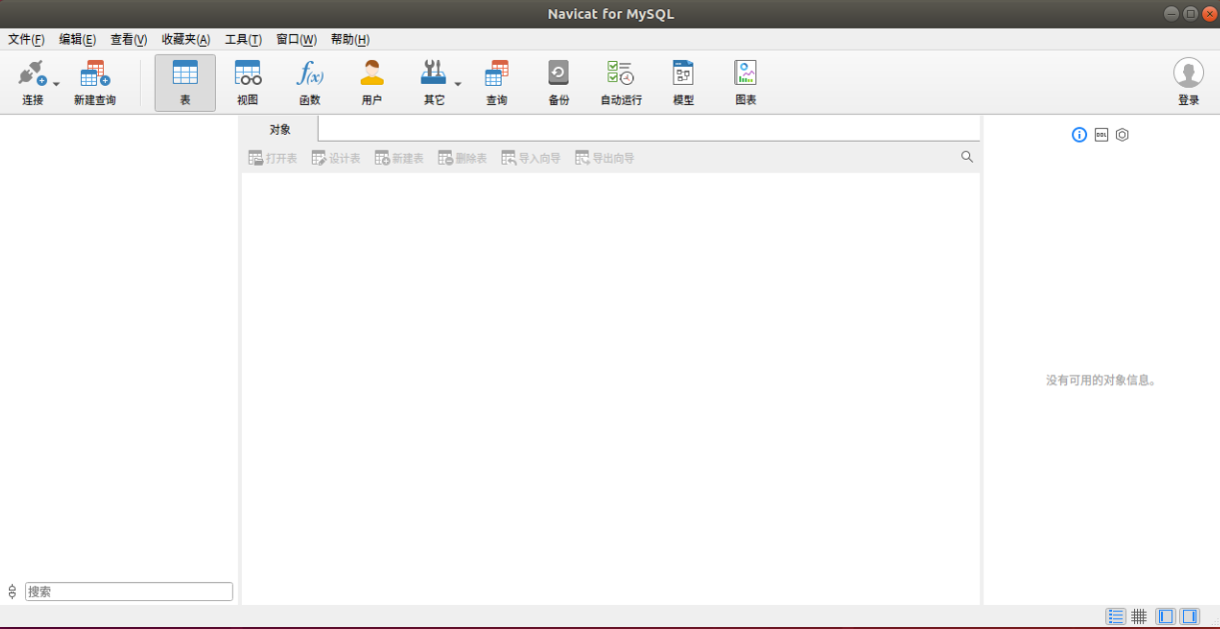1220x629 pixels.
Task: Show the hexagon settings panel icon
Action: (x=1122, y=135)
